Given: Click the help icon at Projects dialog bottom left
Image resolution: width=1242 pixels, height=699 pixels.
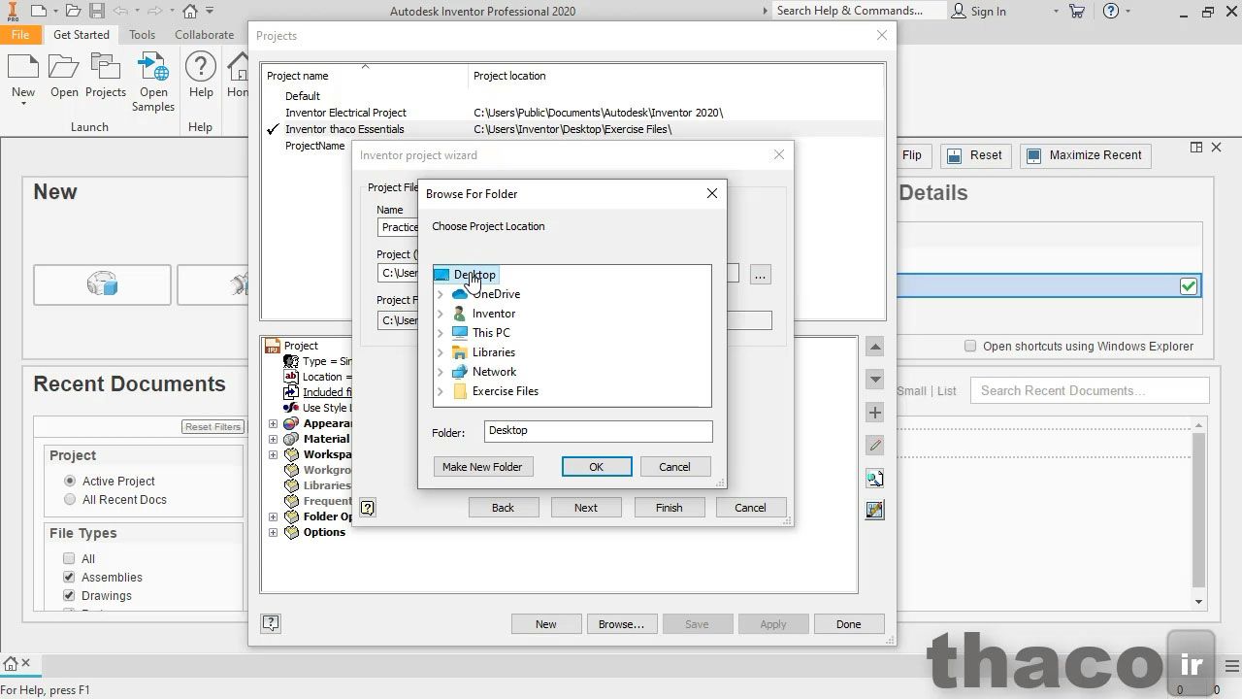Looking at the screenshot, I should pyautogui.click(x=271, y=623).
